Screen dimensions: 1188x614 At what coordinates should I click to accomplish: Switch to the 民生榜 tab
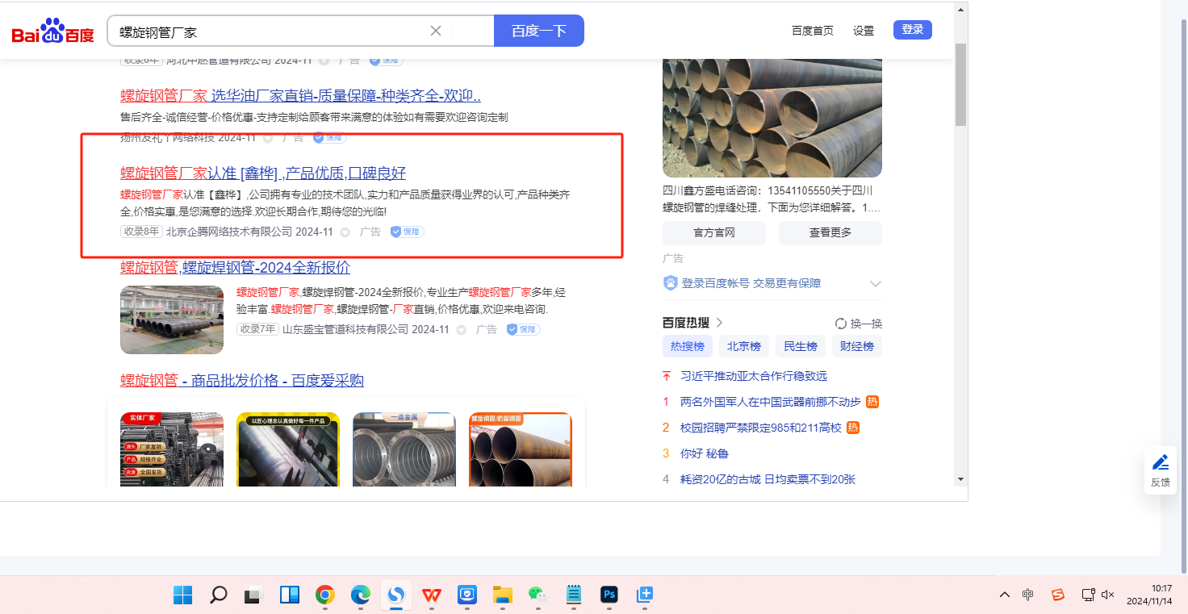tap(801, 346)
